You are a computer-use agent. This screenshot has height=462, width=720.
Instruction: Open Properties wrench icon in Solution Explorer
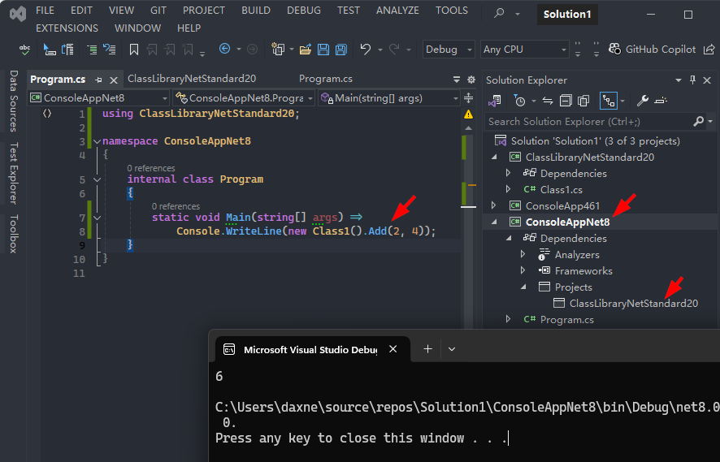[x=642, y=101]
